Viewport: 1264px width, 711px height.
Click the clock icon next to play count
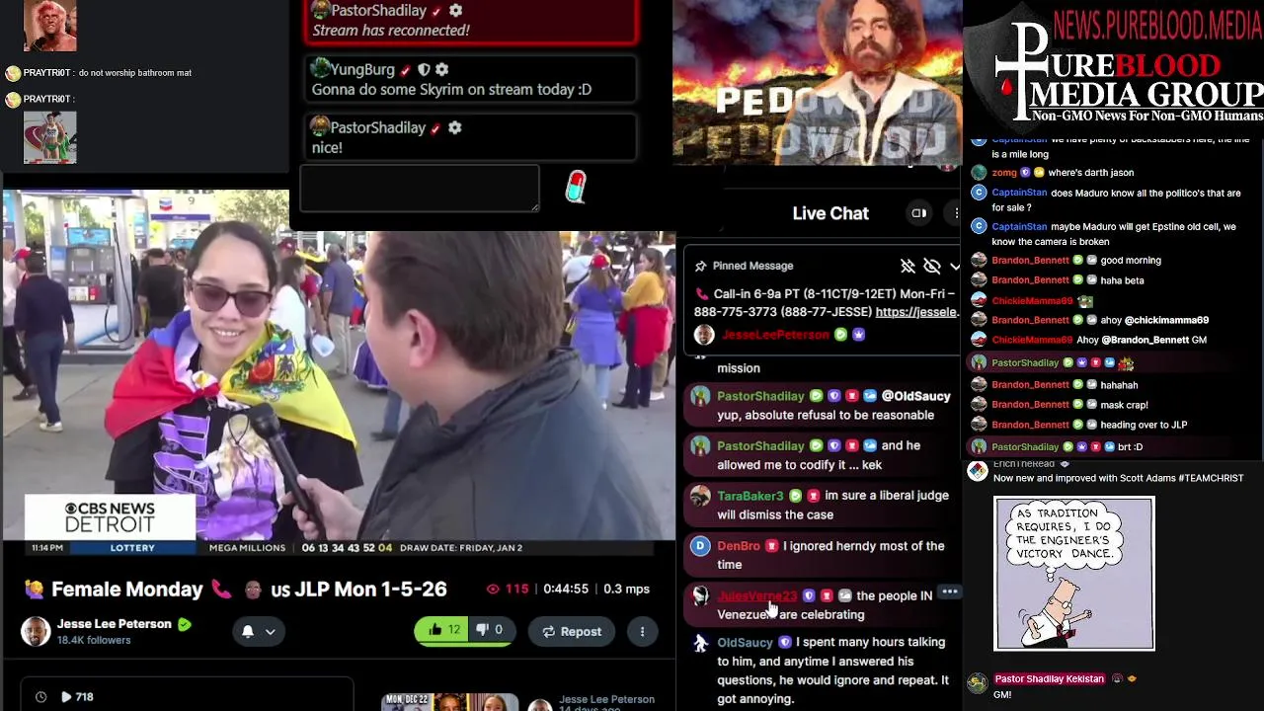pos(40,697)
